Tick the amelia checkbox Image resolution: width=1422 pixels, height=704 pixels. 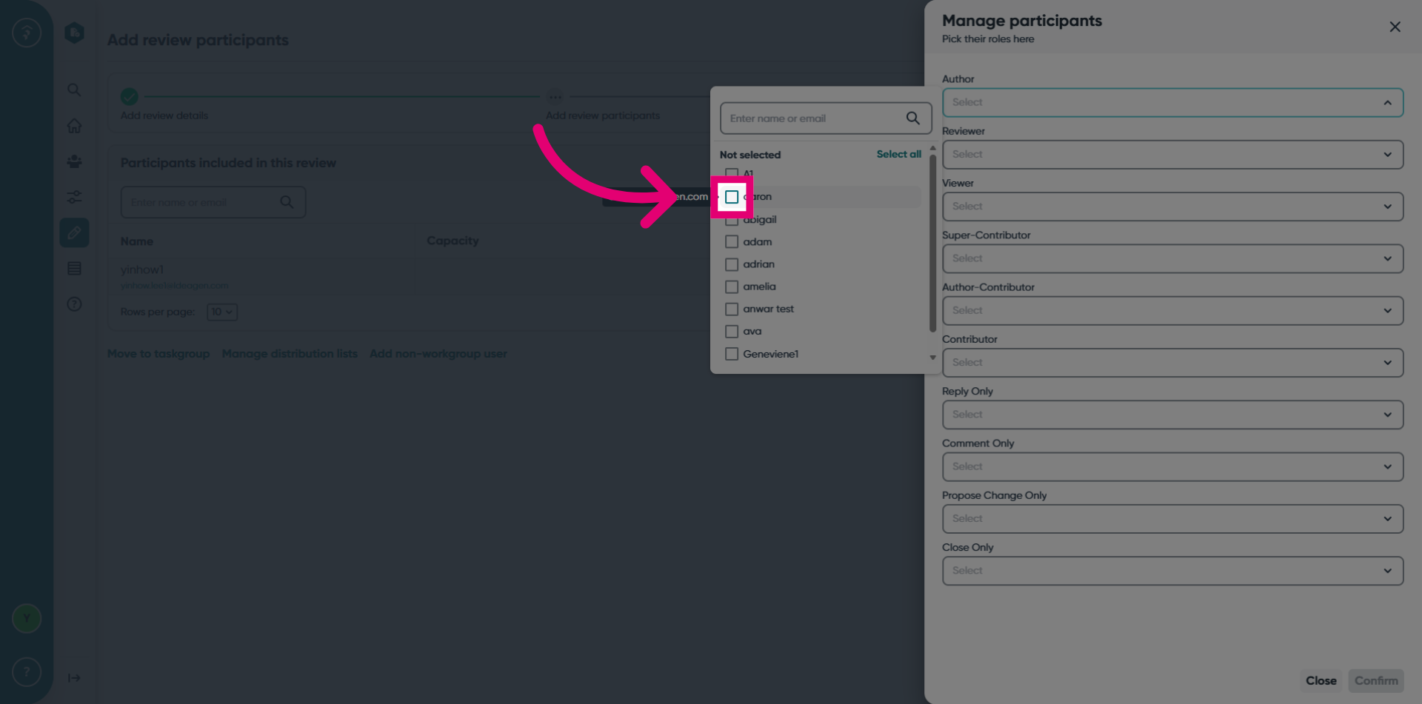(732, 286)
